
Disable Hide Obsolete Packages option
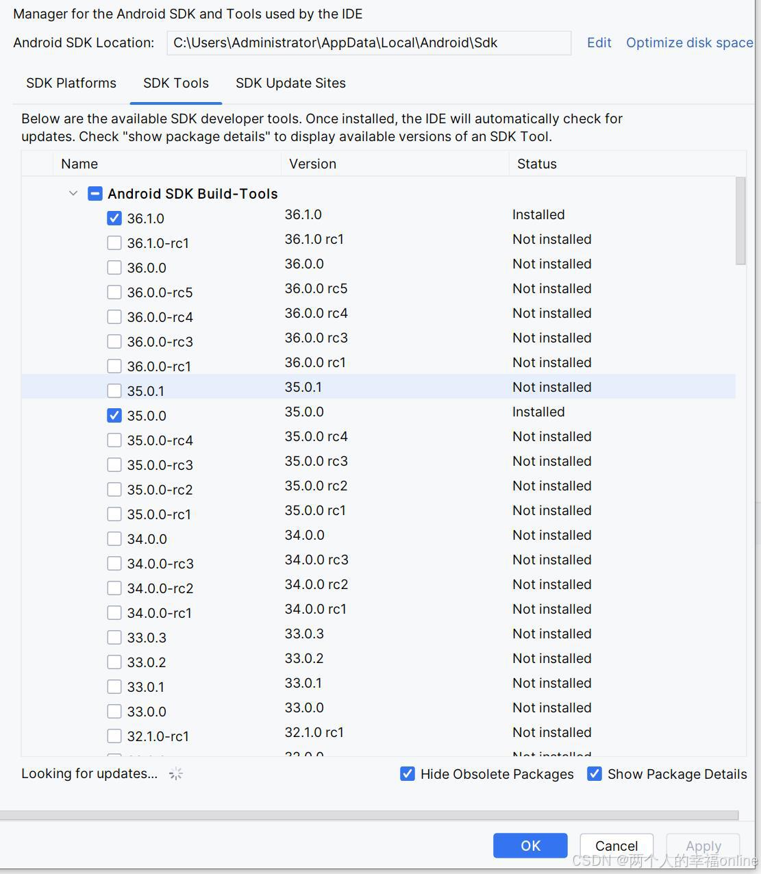[x=408, y=774]
